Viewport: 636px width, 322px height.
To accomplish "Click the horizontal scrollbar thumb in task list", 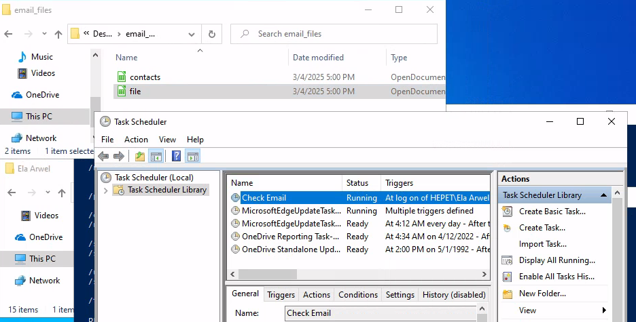I will pos(268,275).
